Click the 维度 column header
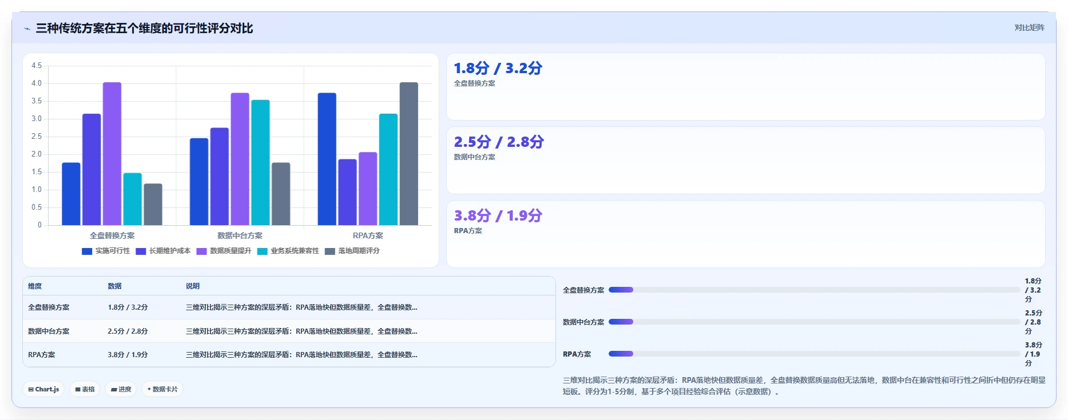Image resolution: width=1068 pixels, height=420 pixels. point(35,286)
